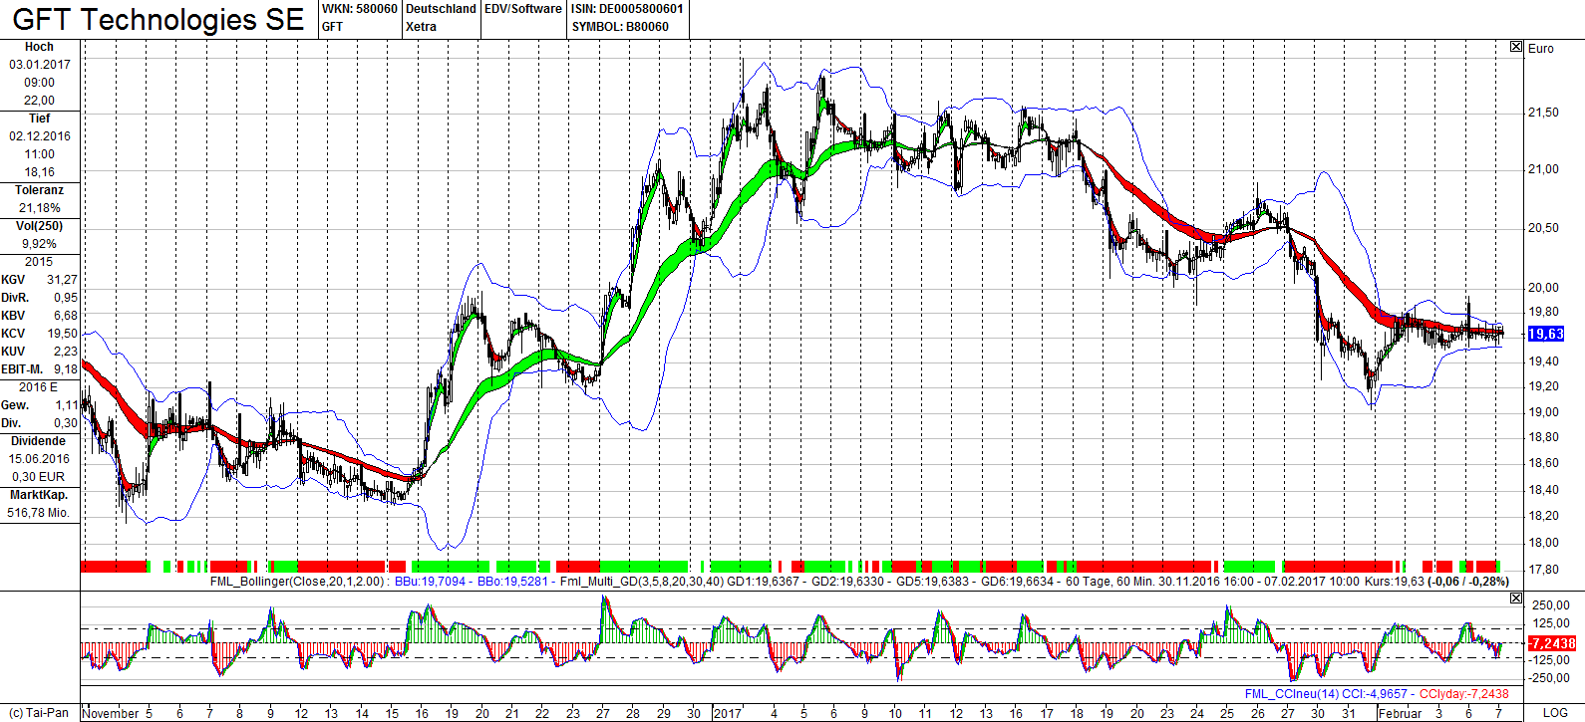Select the Xetra exchange label
Viewport: 1585px width, 722px height.
click(421, 27)
